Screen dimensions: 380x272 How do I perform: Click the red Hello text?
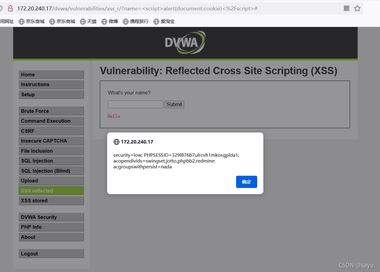click(x=114, y=116)
